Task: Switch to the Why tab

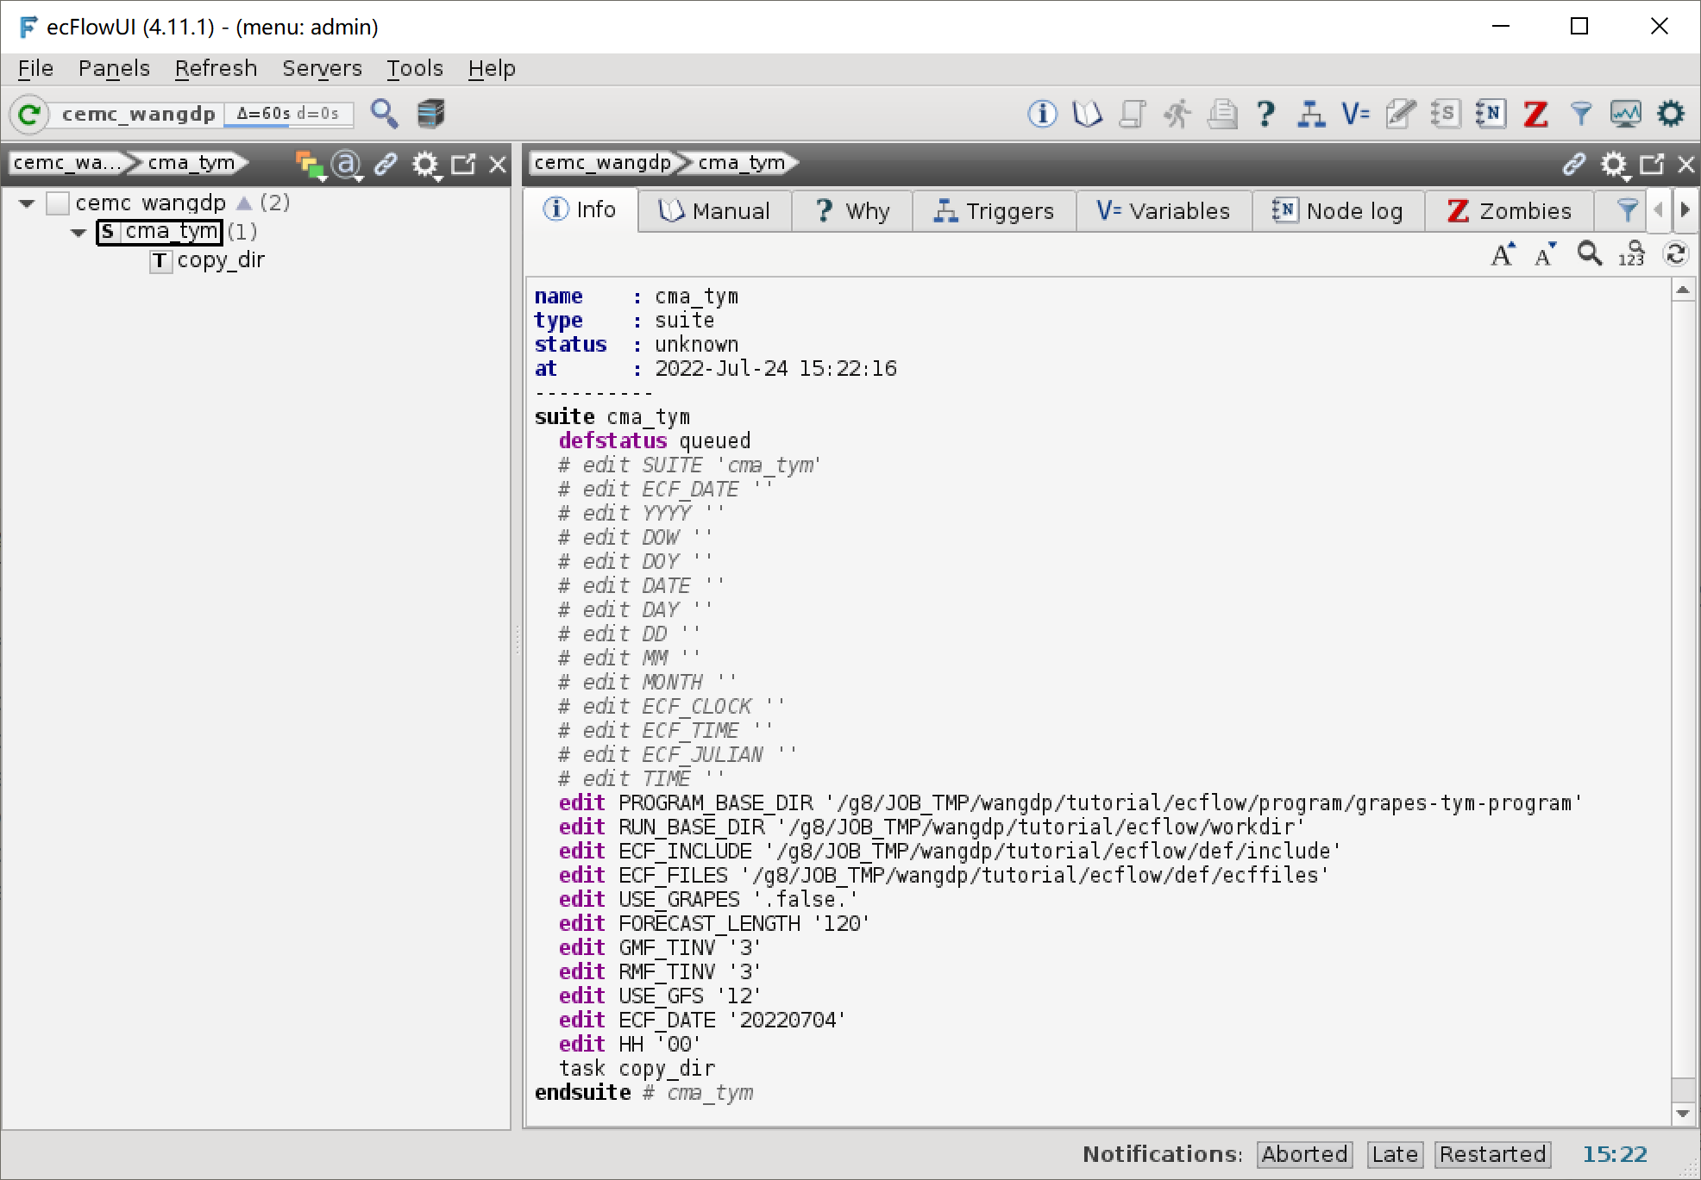Action: pyautogui.click(x=852, y=211)
